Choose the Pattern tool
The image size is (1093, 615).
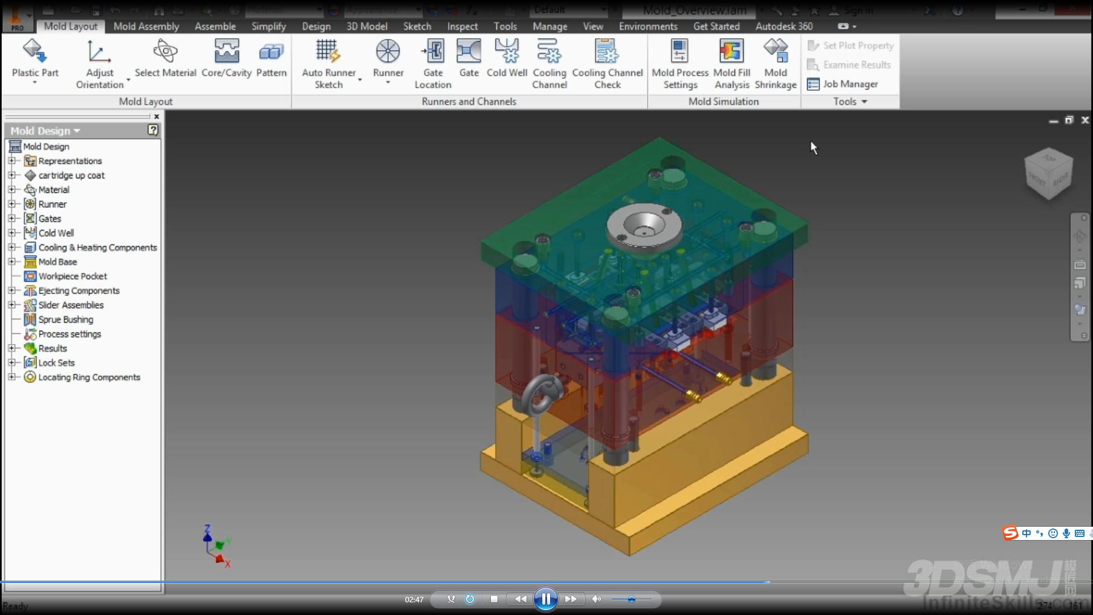coord(271,58)
